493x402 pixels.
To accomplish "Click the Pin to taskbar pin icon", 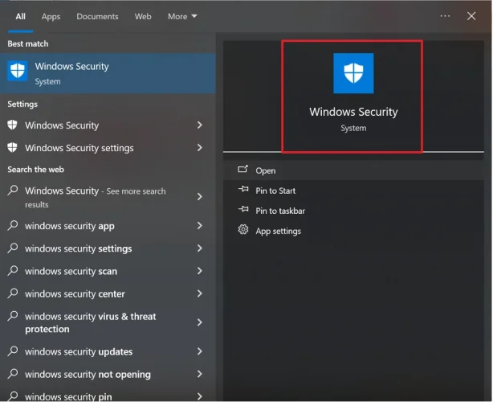I will (242, 211).
